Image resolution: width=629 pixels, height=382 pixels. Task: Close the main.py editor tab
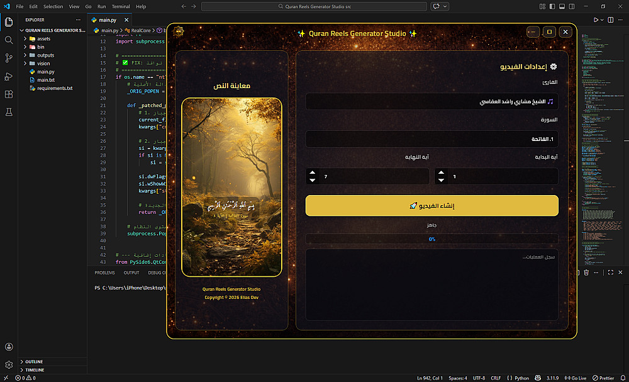click(126, 20)
